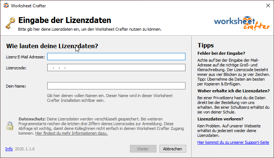The width and height of the screenshot is (274, 158).
Task: Click the golden key icon
Action: point(10,23)
